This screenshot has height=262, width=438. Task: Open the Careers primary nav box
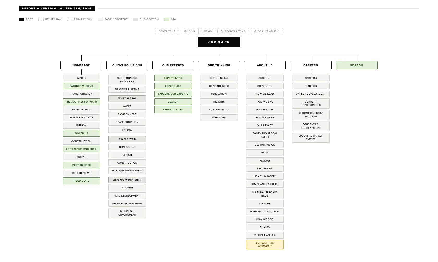click(x=311, y=65)
